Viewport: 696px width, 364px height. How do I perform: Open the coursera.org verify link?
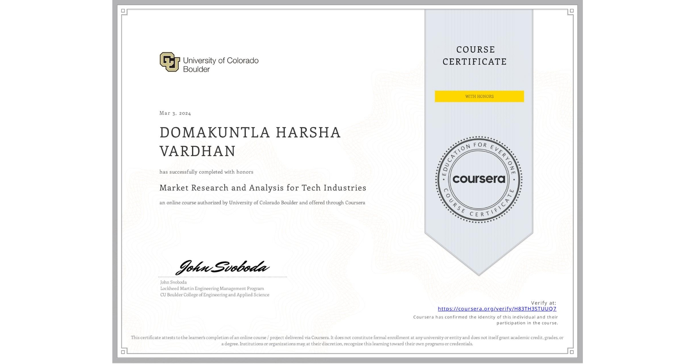[497, 309]
